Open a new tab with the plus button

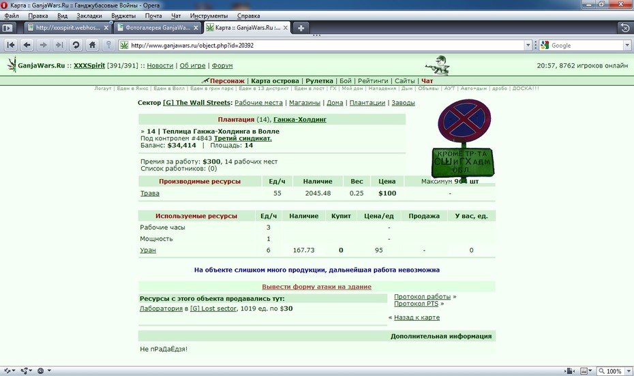[301, 28]
